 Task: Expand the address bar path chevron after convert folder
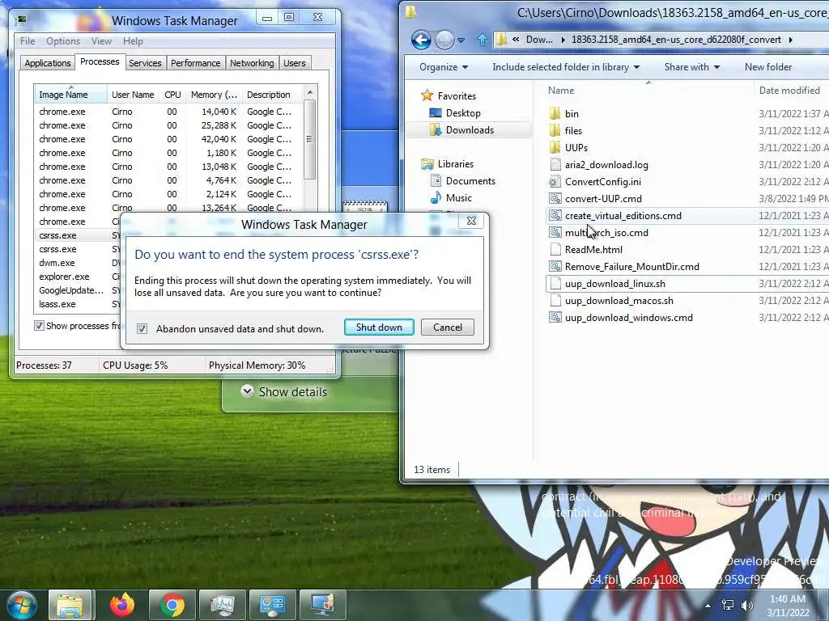pos(790,40)
